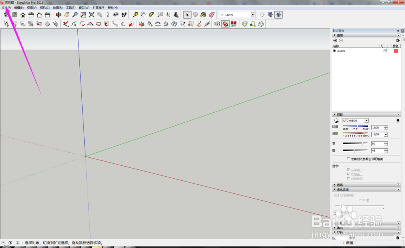Click the dark value 45 field
This screenshot has height=248, width=405.
pos(377,151)
